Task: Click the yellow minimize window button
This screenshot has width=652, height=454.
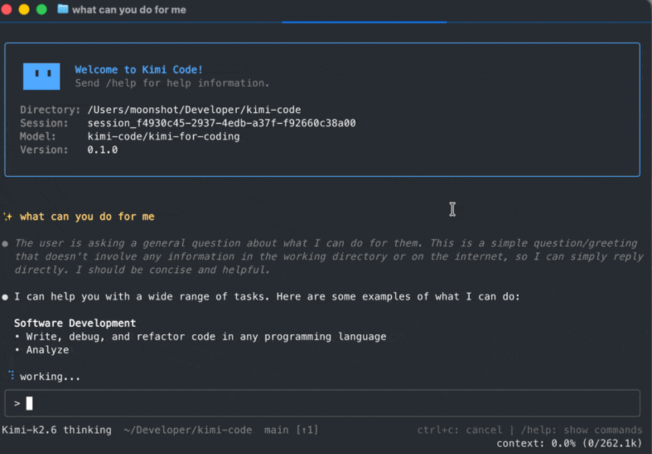Action: (24, 9)
